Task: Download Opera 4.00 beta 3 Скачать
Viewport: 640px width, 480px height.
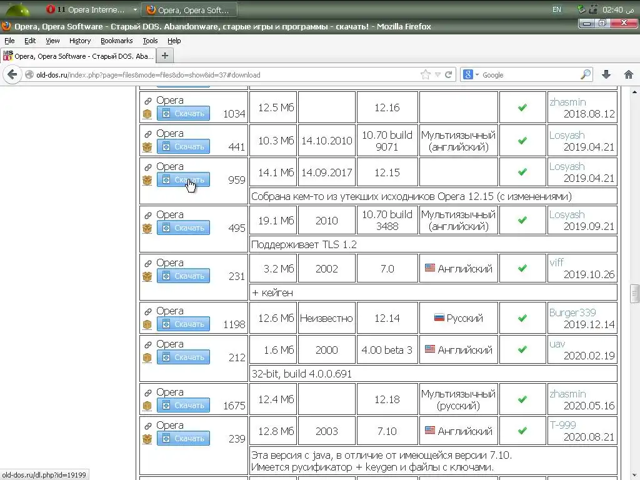Action: (183, 357)
